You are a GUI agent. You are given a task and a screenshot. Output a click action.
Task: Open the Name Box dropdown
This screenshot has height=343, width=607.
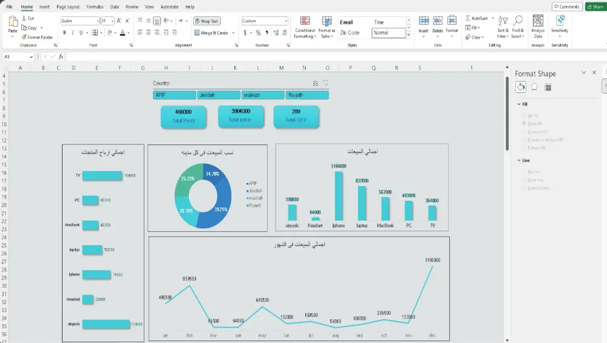(31, 57)
